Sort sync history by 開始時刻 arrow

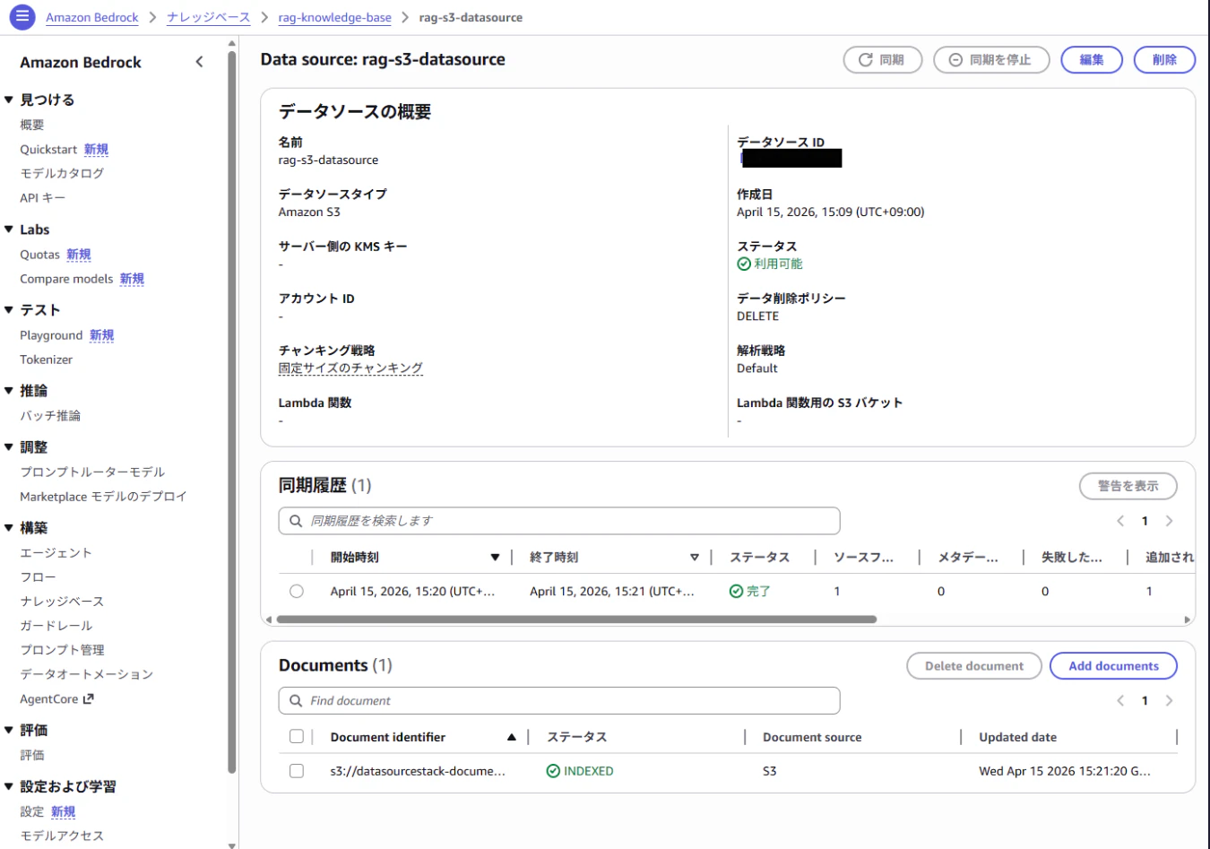click(x=495, y=558)
